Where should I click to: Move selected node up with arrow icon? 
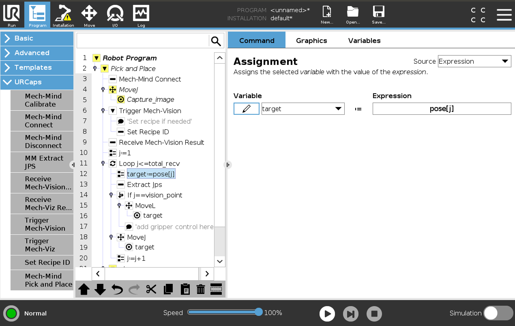click(84, 289)
